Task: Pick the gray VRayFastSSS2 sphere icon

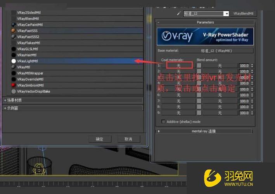Action: click(x=14, y=36)
